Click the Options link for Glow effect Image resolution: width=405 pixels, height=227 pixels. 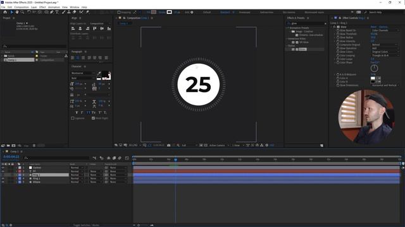coord(383,26)
